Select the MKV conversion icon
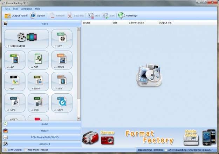 tap(62, 81)
